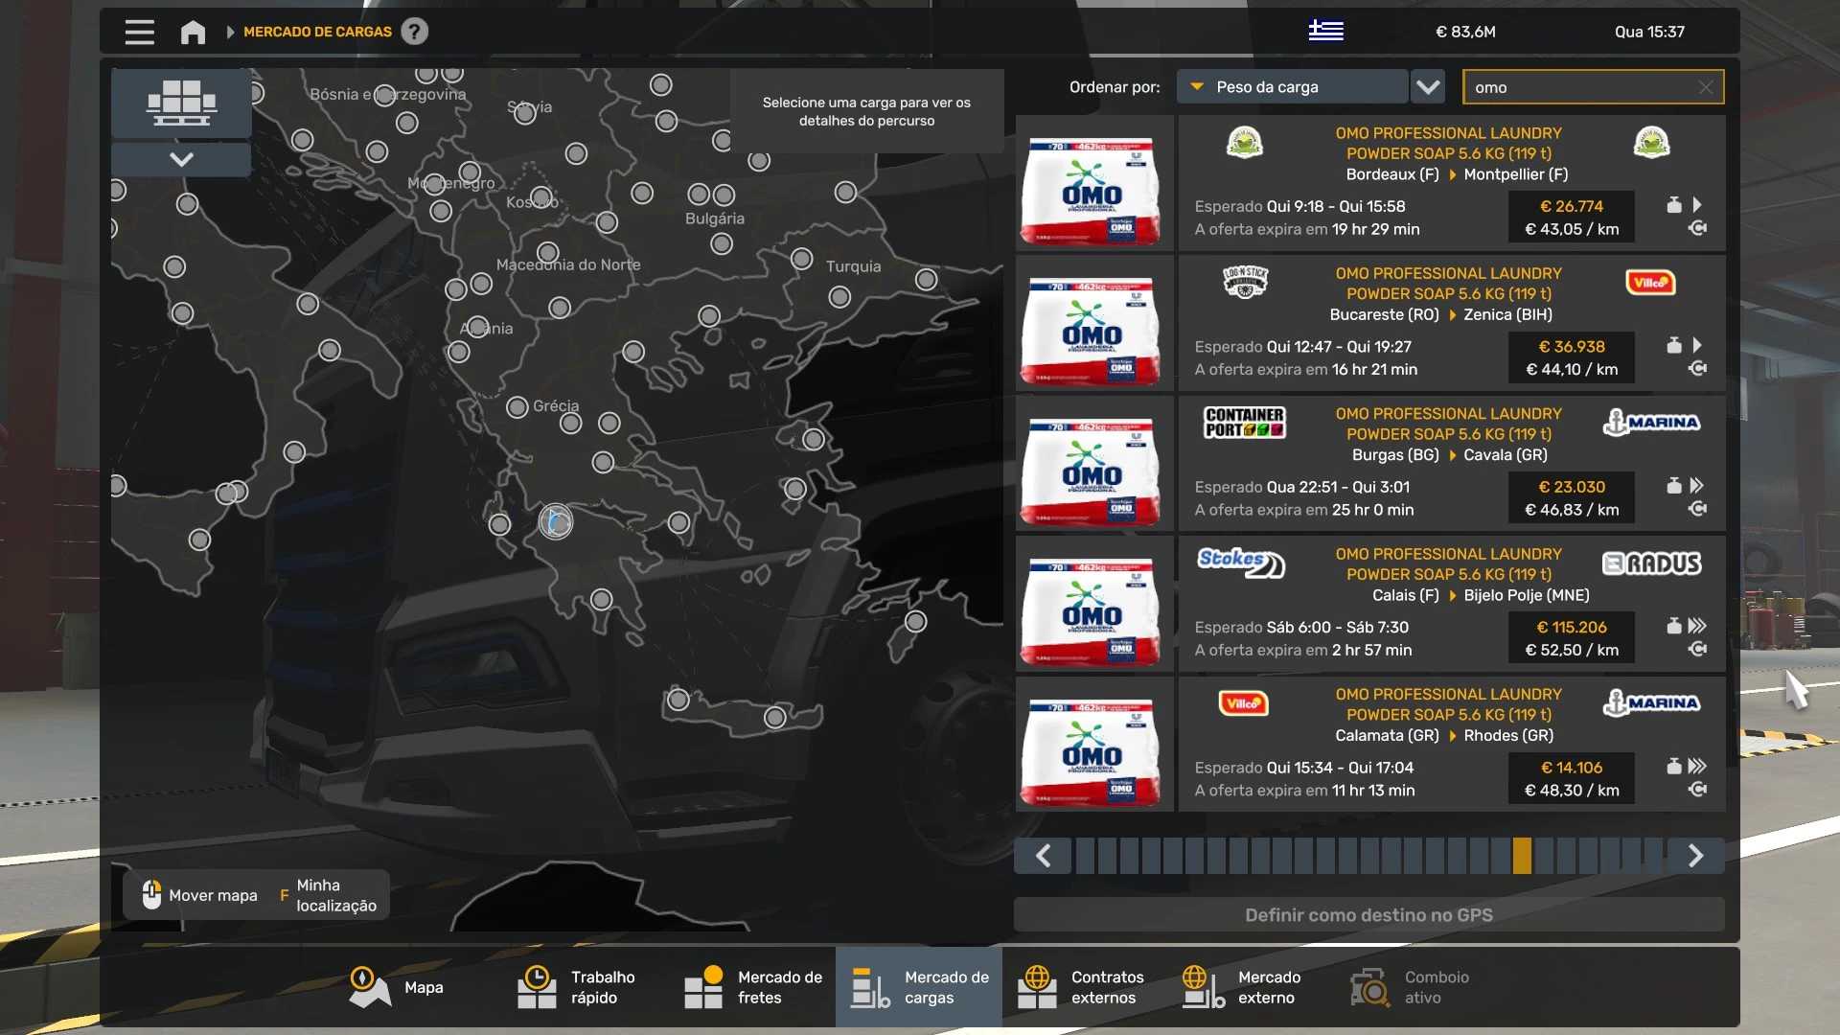Open the cargo pallet filter icon

coord(181,103)
